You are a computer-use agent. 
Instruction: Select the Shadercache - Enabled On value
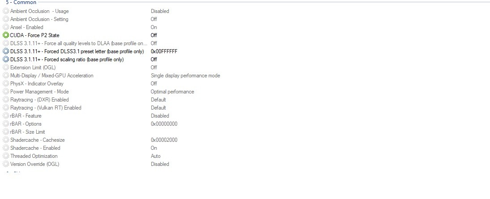point(154,148)
